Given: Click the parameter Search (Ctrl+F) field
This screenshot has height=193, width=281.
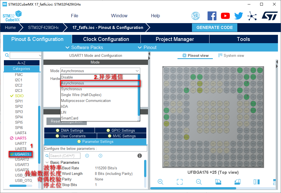Looking at the screenshot, I should point(65,156).
